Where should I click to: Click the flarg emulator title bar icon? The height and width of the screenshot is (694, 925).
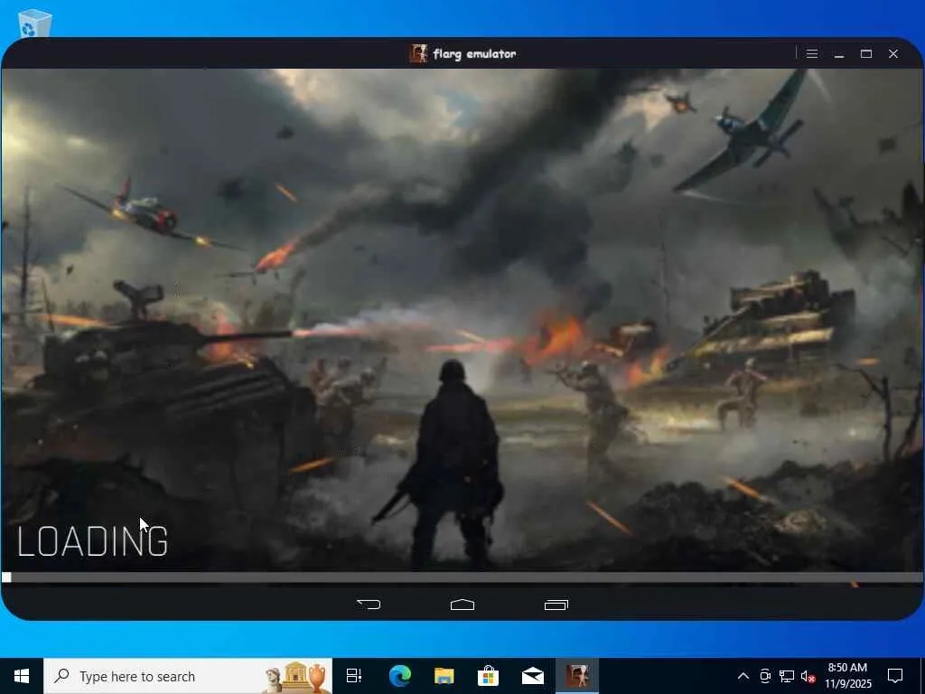[418, 53]
